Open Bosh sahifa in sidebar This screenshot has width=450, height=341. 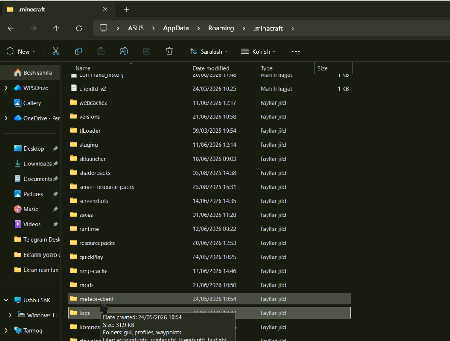tap(30, 73)
